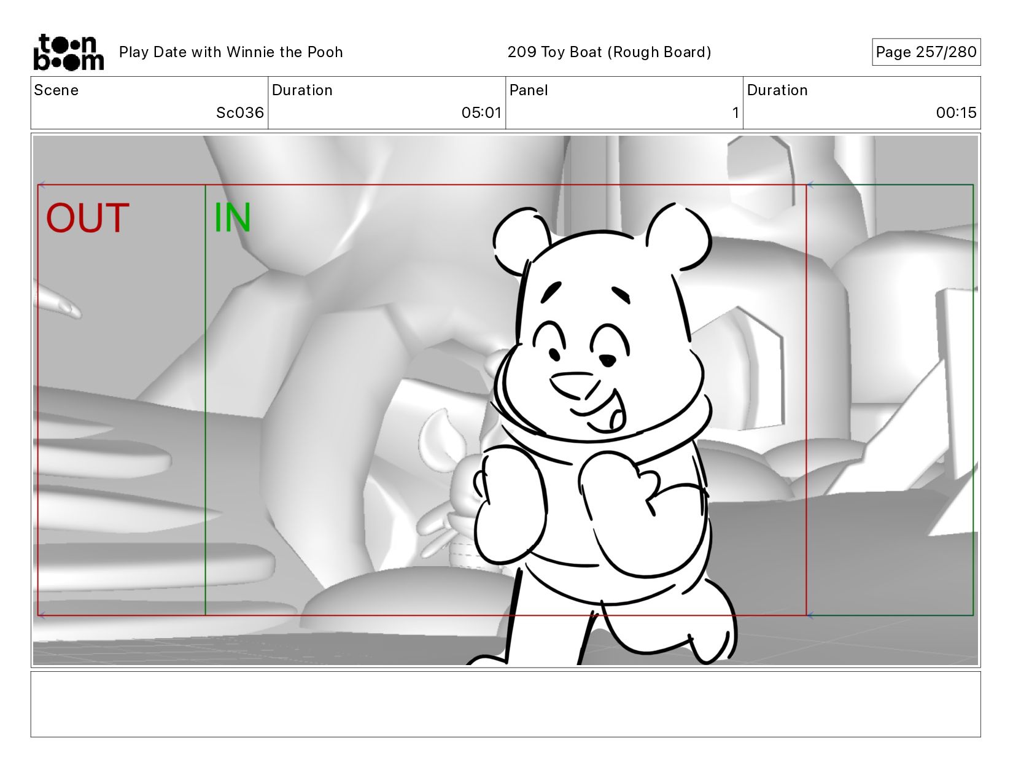
Task: Click the storyboard panel of Pooh
Action: tap(505, 400)
